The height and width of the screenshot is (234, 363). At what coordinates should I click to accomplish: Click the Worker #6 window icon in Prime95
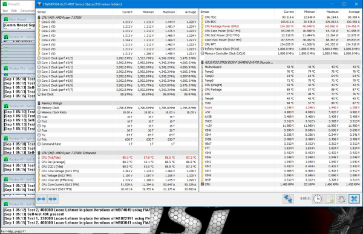(x=6, y=204)
